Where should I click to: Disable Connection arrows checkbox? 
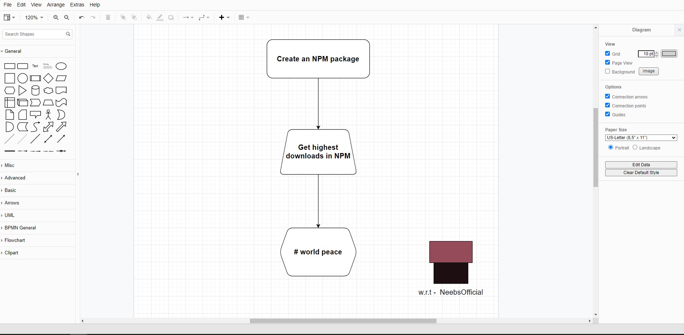point(608,96)
